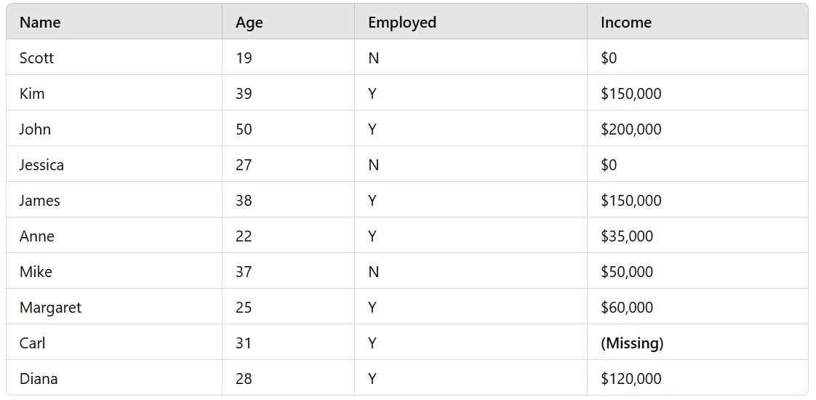Click Mike's $50,000 income cell

point(697,271)
